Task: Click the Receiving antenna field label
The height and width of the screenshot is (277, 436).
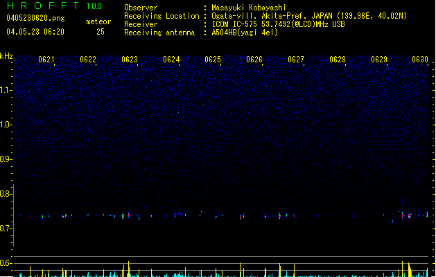Action: pos(159,33)
